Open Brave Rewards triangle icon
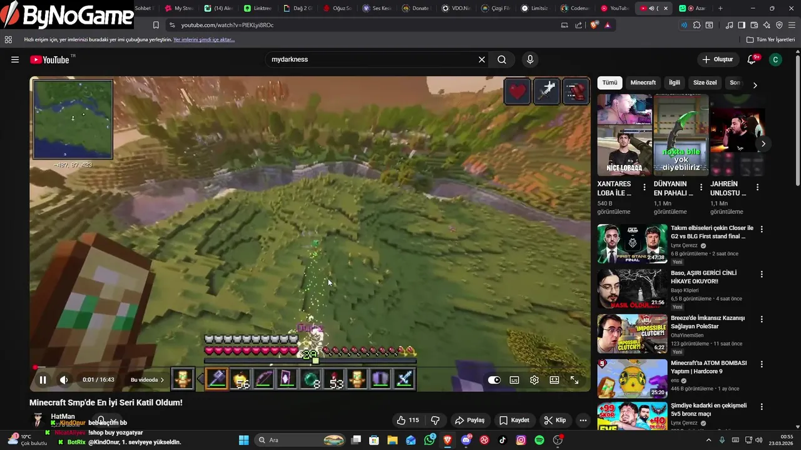This screenshot has width=801, height=450. (608, 25)
